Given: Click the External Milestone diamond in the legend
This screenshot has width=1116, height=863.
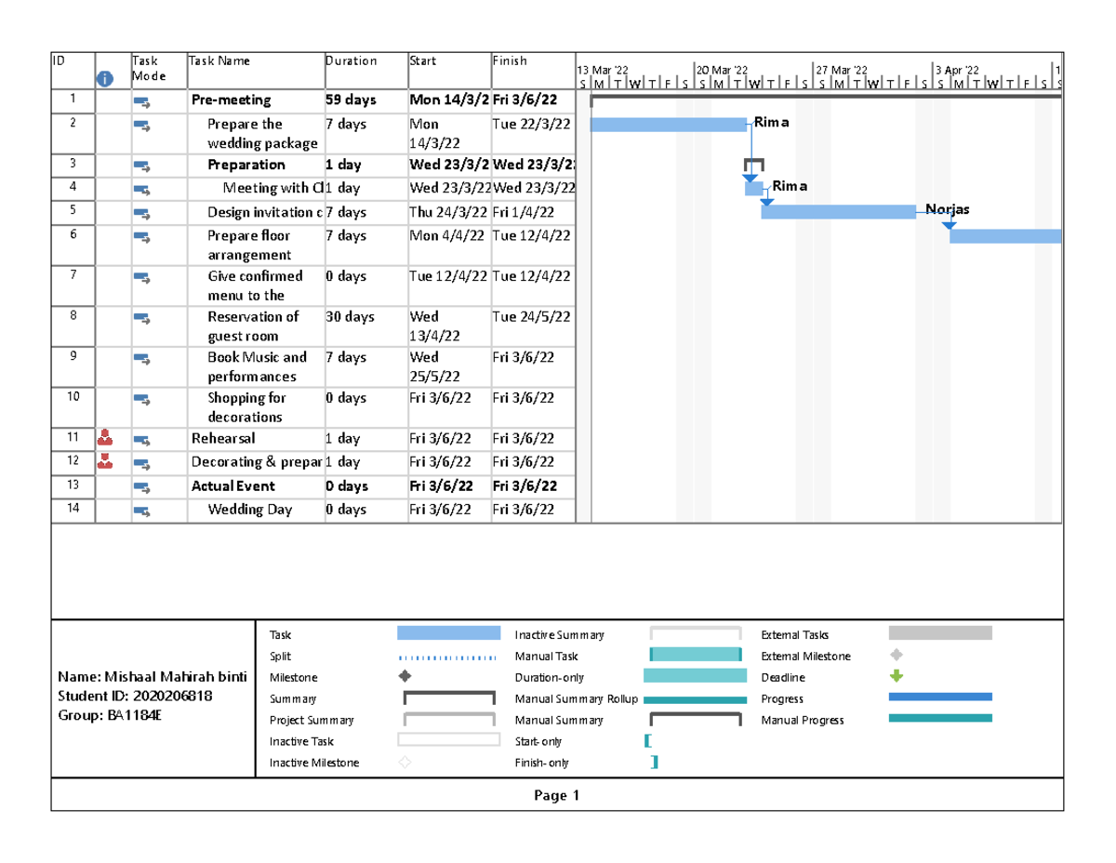Looking at the screenshot, I should click(x=895, y=656).
